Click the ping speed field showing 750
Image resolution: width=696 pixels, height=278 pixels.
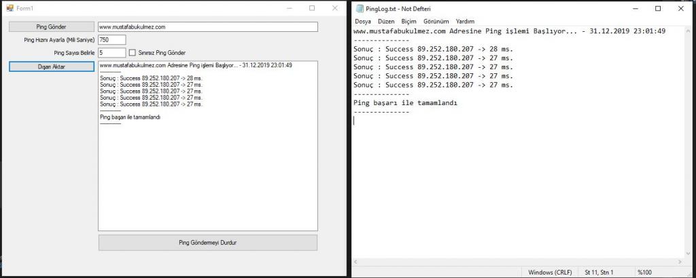[x=112, y=40]
